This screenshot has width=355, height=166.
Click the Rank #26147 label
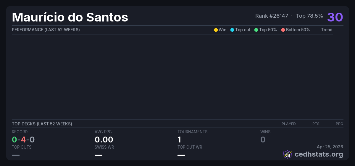point(272,16)
